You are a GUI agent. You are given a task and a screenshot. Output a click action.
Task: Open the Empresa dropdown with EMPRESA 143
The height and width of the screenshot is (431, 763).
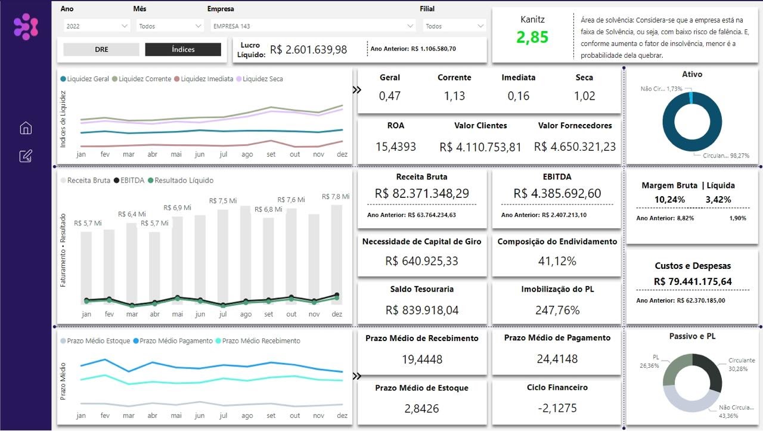click(313, 26)
